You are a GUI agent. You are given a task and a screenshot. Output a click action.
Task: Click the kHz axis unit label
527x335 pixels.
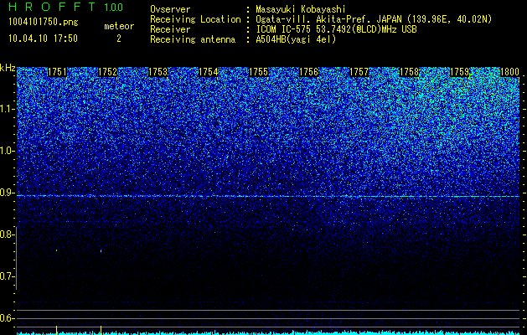pos(8,68)
